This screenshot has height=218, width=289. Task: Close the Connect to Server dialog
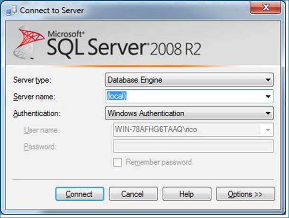pyautogui.click(x=265, y=8)
